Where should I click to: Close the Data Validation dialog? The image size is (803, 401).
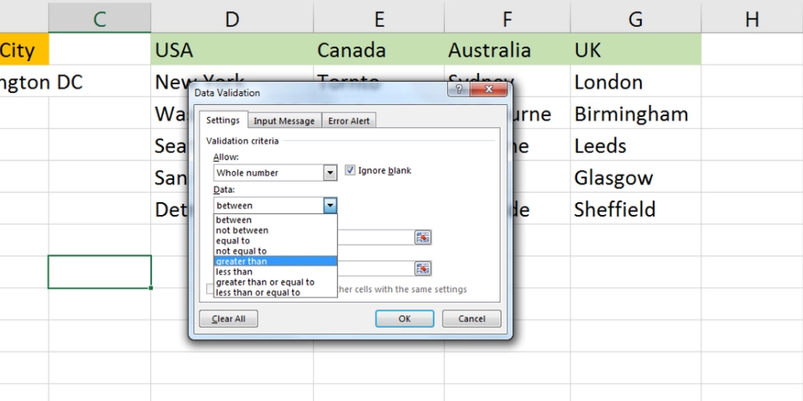[x=488, y=90]
